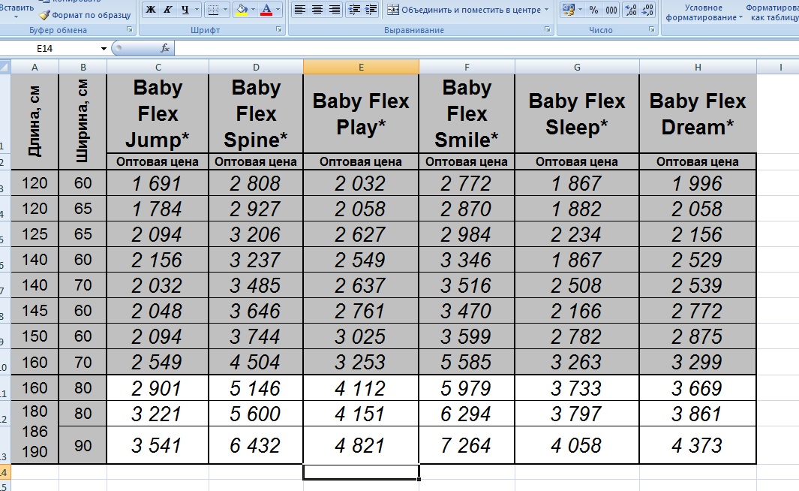Viewport: 799px width, 491px height.
Task: Click the fx insert function button
Action: point(164,49)
